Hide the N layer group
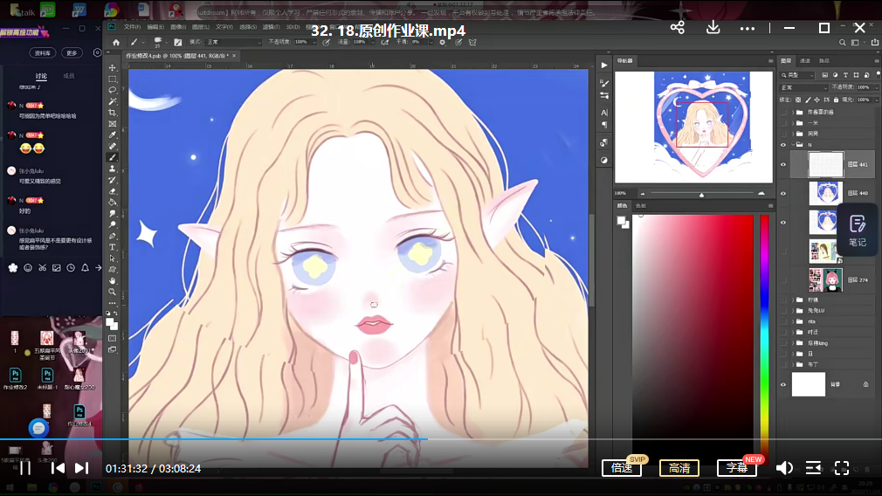 pos(783,145)
